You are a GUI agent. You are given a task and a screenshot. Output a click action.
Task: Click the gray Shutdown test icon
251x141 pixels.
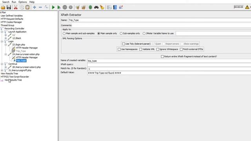71,7
